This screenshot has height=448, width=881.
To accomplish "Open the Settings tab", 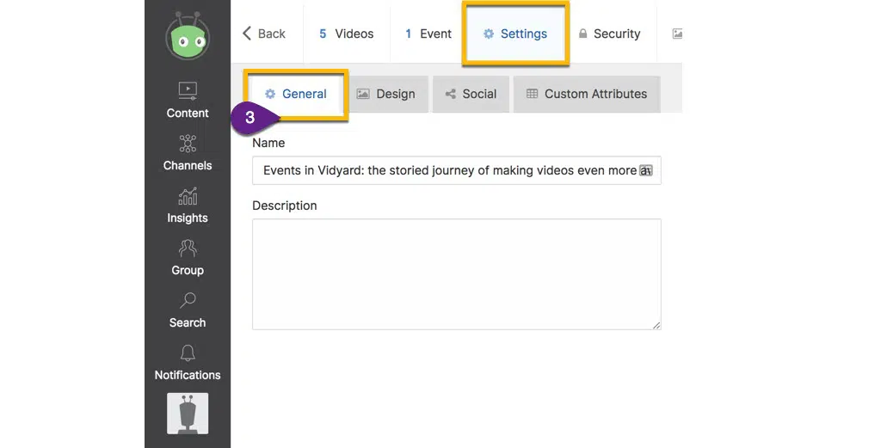I will click(x=515, y=34).
